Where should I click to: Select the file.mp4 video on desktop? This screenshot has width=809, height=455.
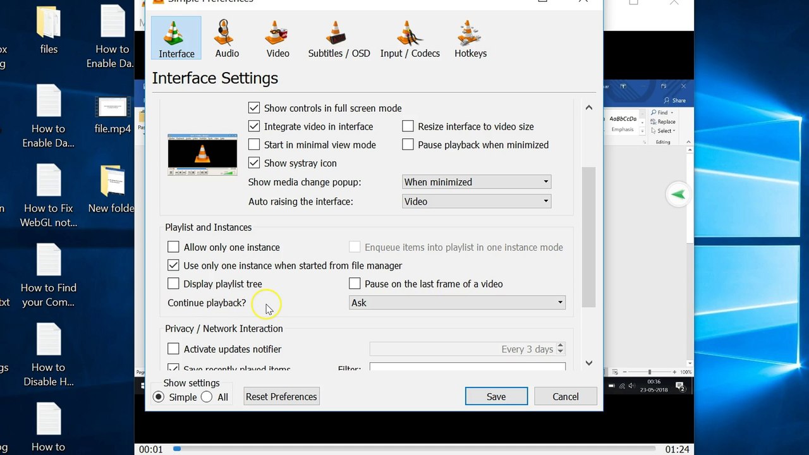click(x=113, y=114)
